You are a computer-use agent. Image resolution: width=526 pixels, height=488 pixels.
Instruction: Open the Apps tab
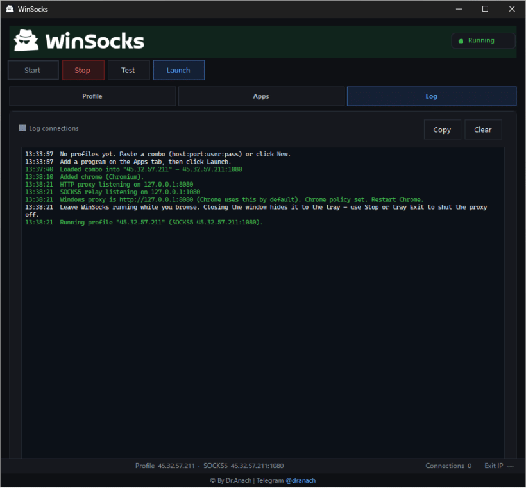tap(261, 96)
